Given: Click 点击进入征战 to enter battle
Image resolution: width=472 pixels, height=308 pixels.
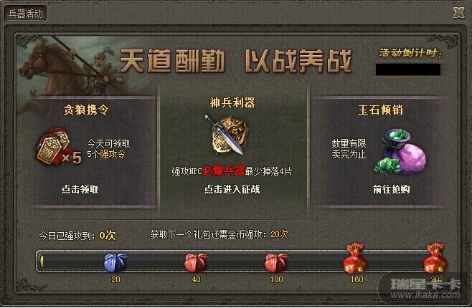Looking at the screenshot, I should click(232, 189).
